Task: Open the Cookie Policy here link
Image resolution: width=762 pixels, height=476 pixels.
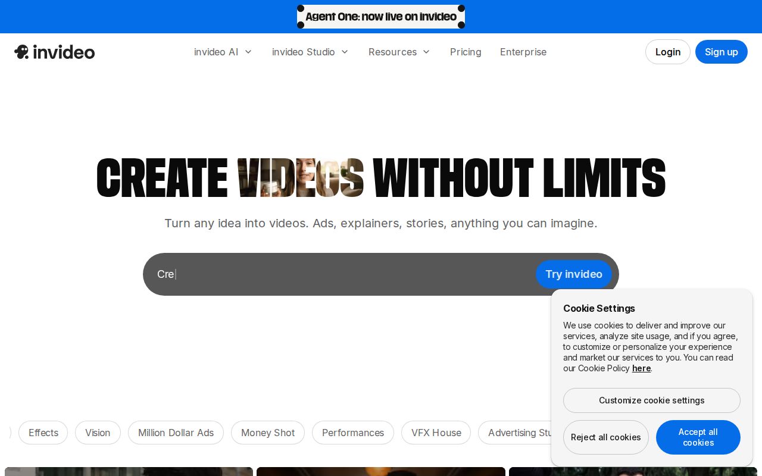Action: tap(641, 368)
